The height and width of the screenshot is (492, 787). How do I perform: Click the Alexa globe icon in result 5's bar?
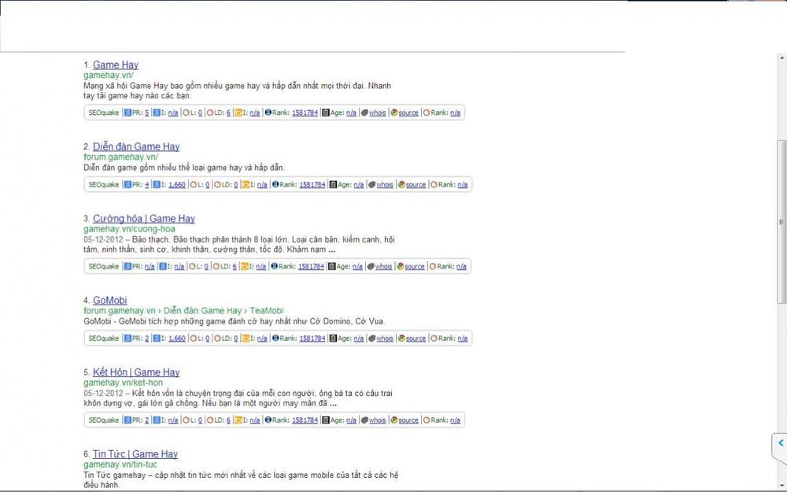tap(268, 420)
